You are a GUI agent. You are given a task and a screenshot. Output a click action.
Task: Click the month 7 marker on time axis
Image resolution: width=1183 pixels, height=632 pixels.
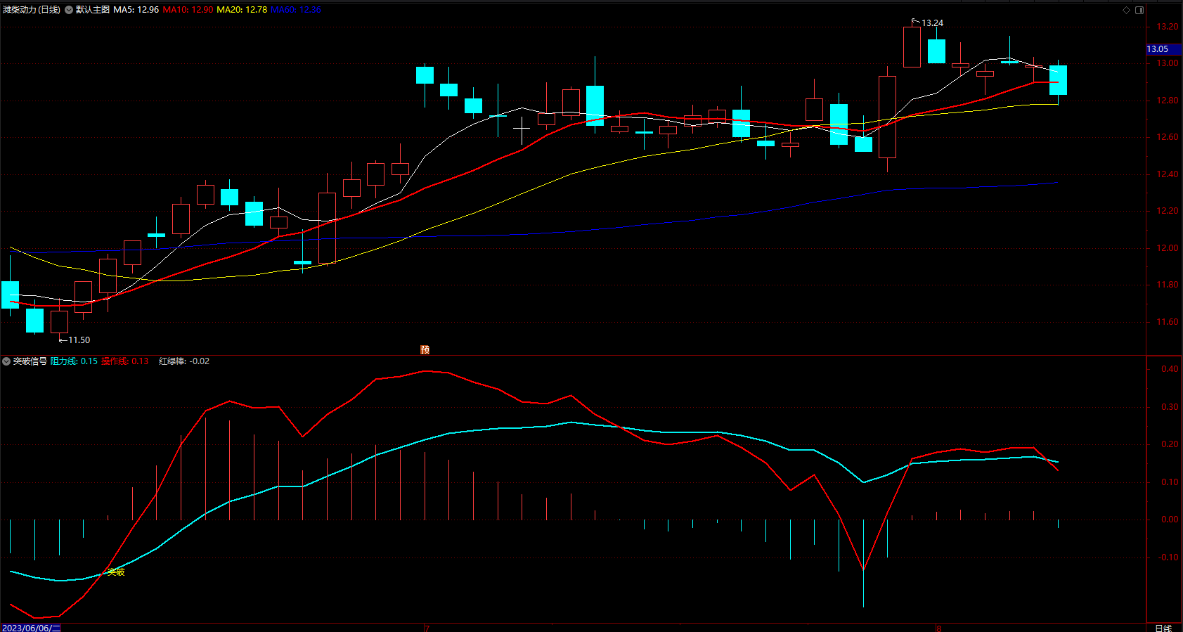(x=427, y=628)
